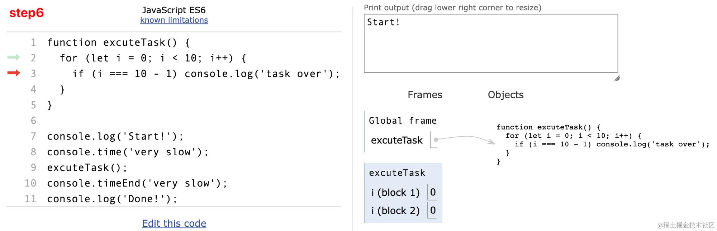Screen dimensions: 717x231
Task: Click the print output resize handle
Action: (x=617, y=78)
